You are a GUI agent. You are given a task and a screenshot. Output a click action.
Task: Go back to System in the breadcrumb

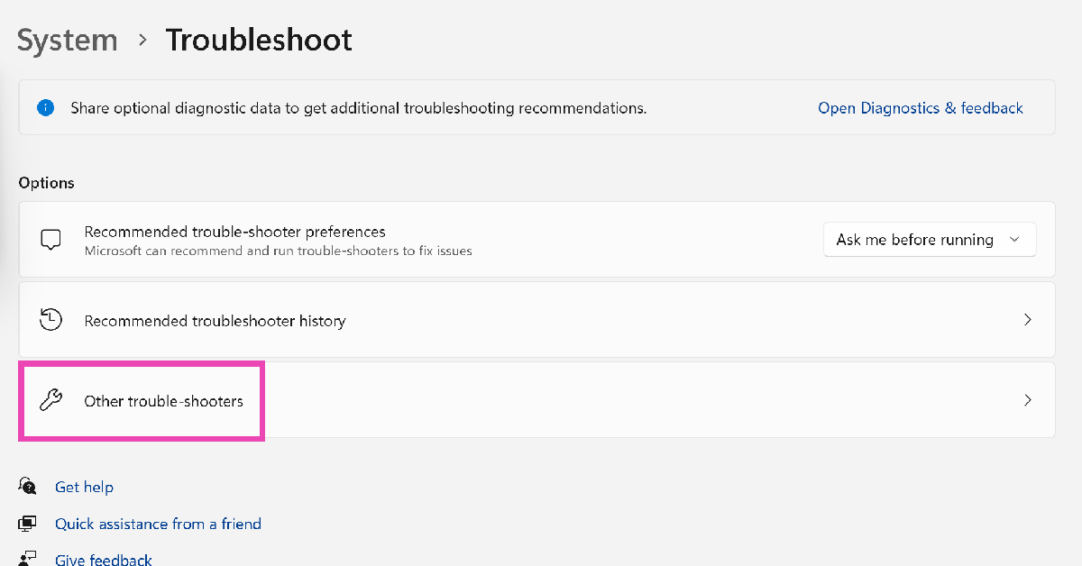pos(68,41)
